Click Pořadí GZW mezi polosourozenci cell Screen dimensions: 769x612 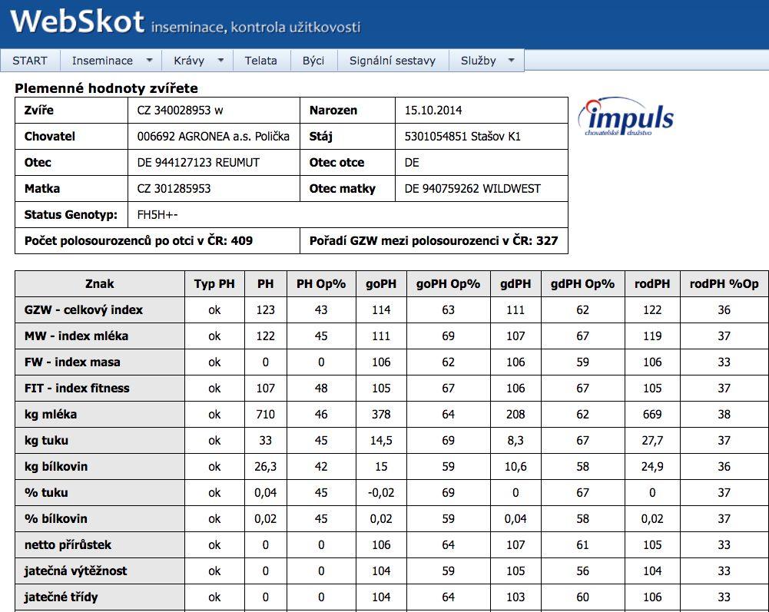434,241
